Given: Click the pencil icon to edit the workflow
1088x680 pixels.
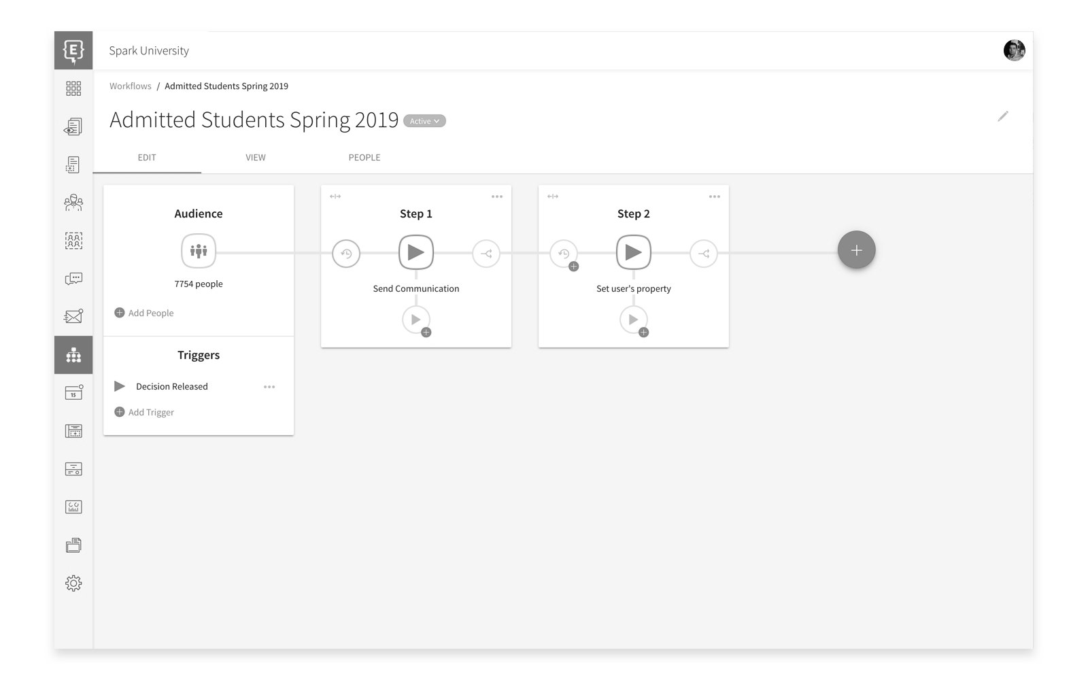Looking at the screenshot, I should 1003,116.
